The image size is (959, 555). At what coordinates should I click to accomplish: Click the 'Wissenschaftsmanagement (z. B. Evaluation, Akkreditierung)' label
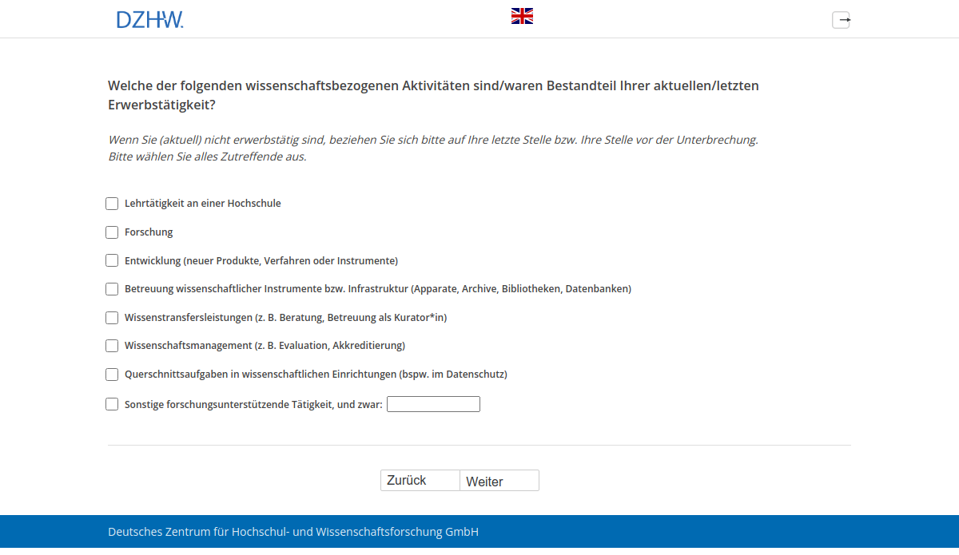pos(265,346)
